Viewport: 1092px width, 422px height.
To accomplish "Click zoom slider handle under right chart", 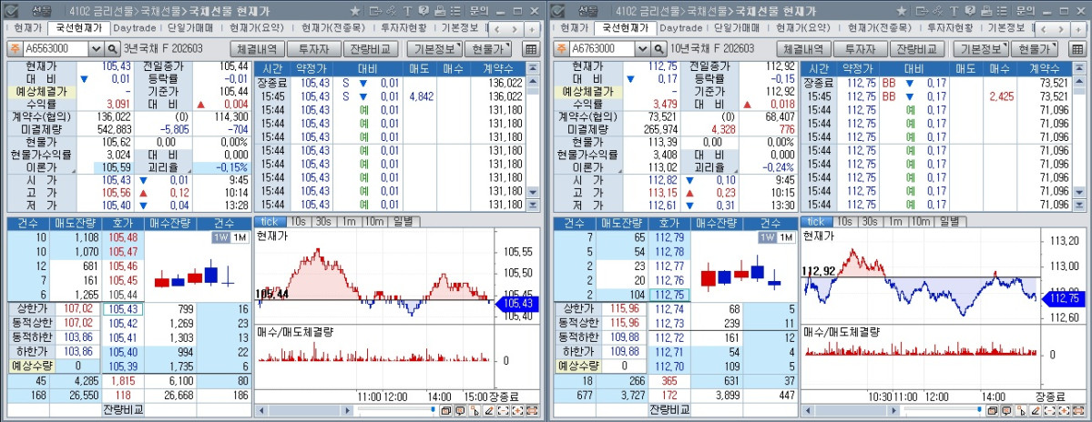I will tap(978, 410).
